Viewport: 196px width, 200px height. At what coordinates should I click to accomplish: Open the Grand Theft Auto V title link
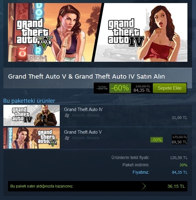[x=83, y=132]
